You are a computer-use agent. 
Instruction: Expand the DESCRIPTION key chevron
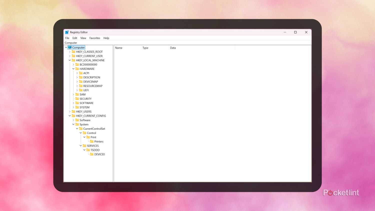(77, 77)
